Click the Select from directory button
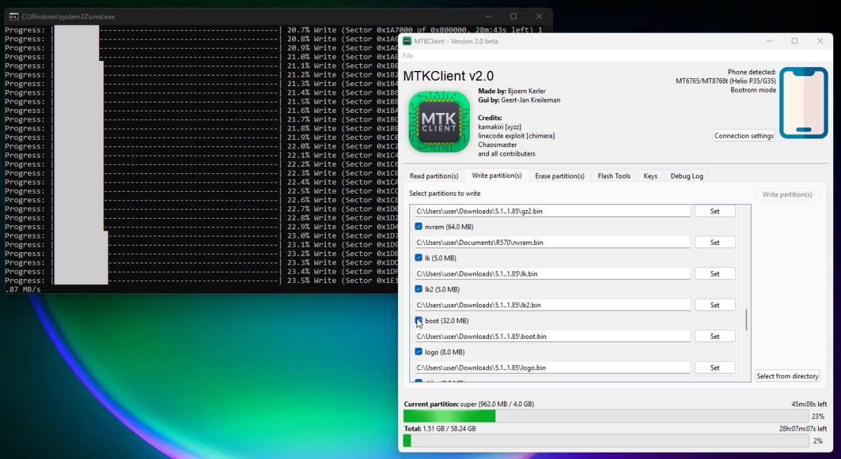Viewport: 841px width, 459px height. [787, 376]
